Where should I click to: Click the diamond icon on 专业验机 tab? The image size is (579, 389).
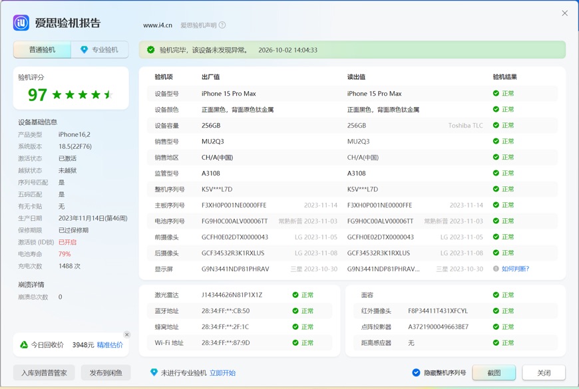pos(85,49)
